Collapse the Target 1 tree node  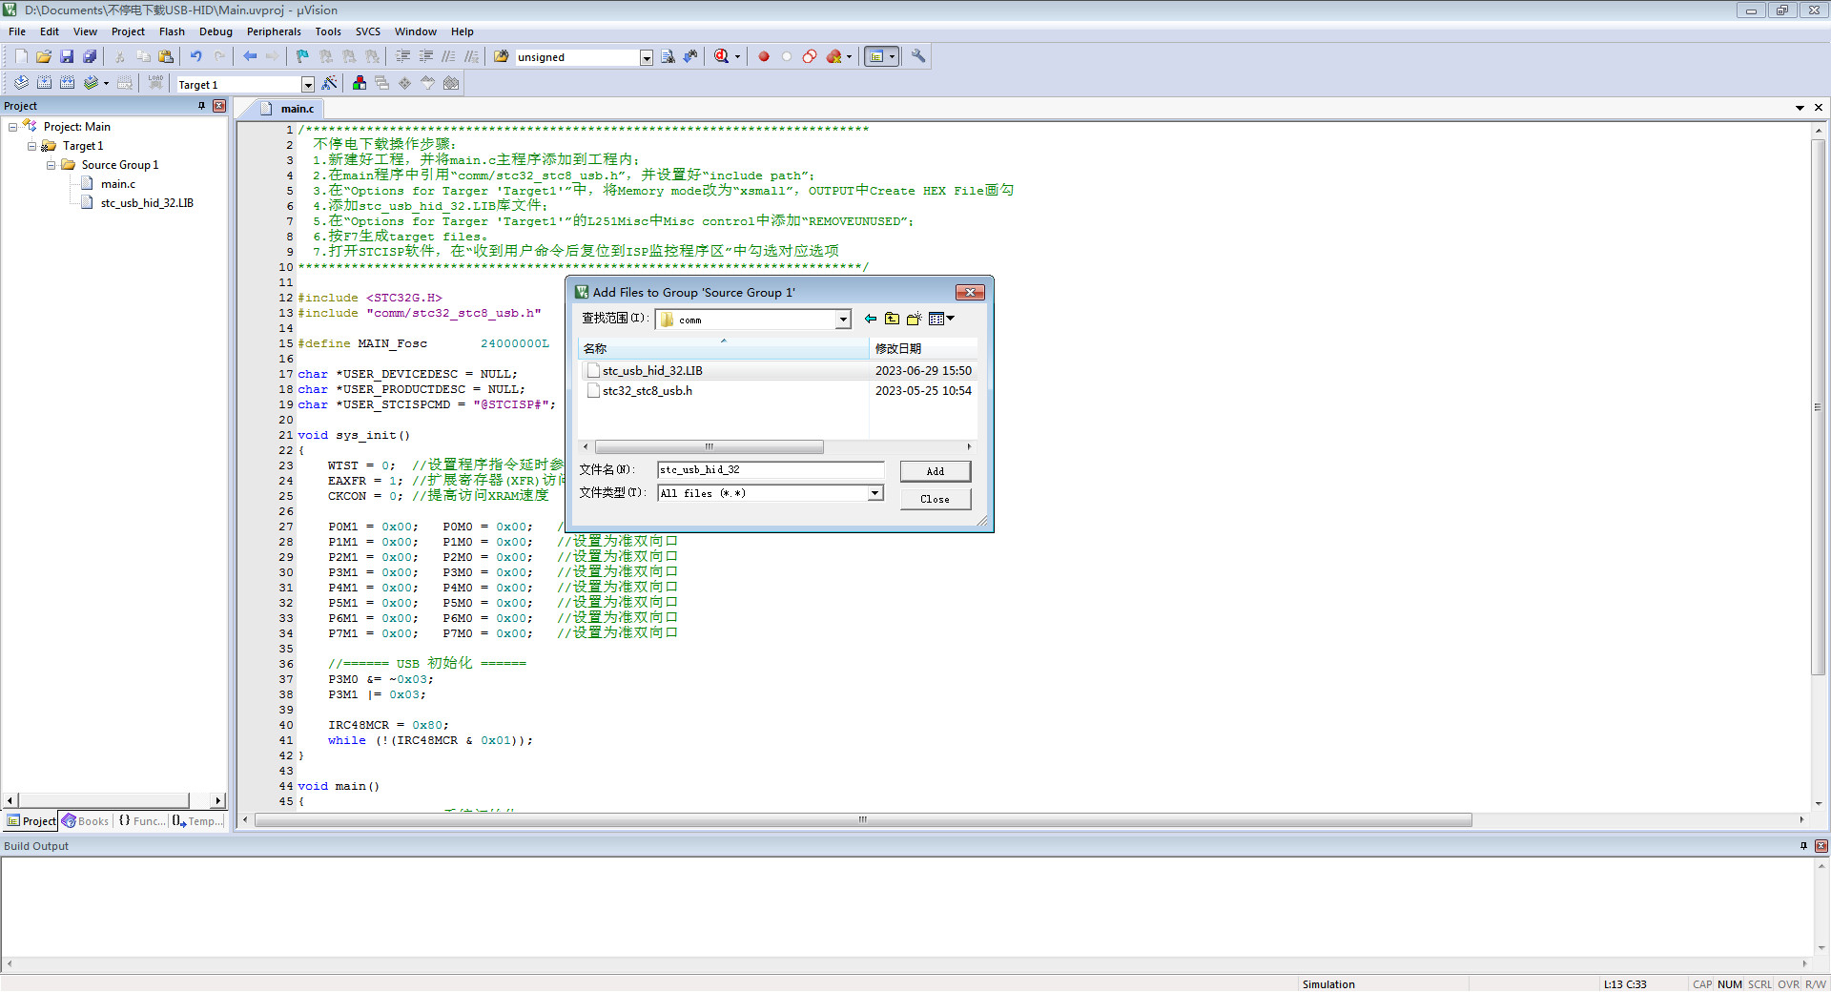click(32, 146)
